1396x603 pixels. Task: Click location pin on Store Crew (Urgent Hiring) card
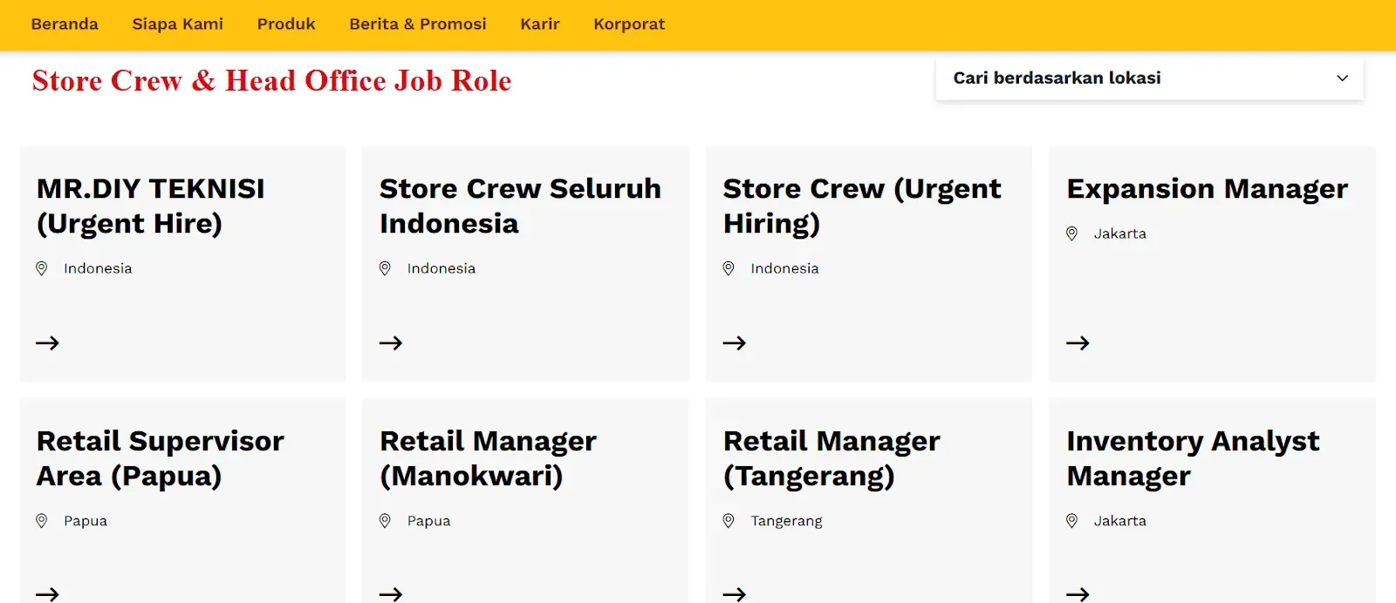729,268
